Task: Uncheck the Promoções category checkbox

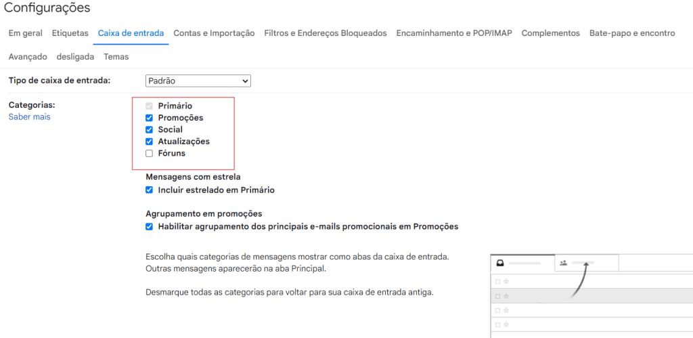Action: point(150,118)
